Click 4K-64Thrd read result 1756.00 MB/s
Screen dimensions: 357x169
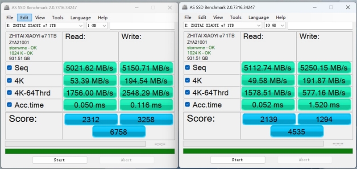click(90, 93)
